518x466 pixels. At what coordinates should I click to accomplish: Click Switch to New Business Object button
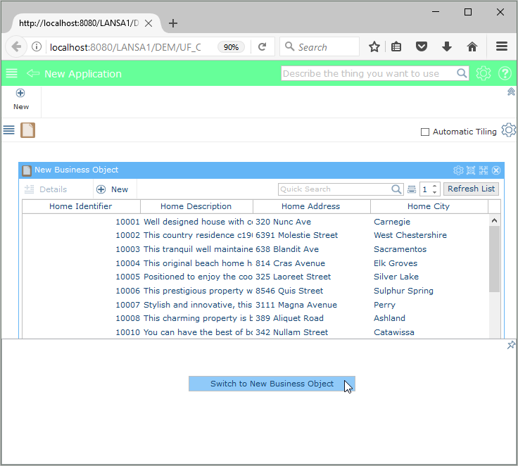click(x=272, y=384)
